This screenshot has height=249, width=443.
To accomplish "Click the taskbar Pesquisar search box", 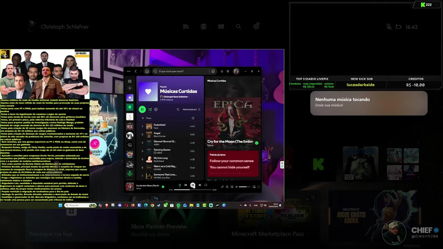I will pos(80,205).
